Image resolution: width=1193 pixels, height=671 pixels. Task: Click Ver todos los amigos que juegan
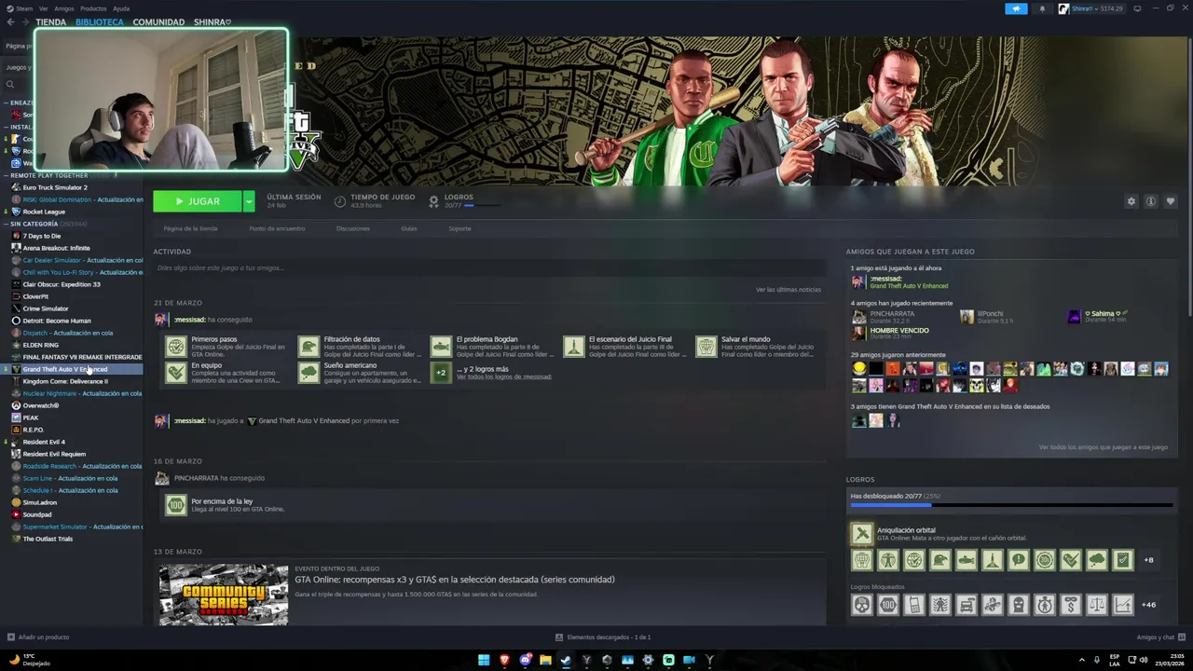[1103, 447]
